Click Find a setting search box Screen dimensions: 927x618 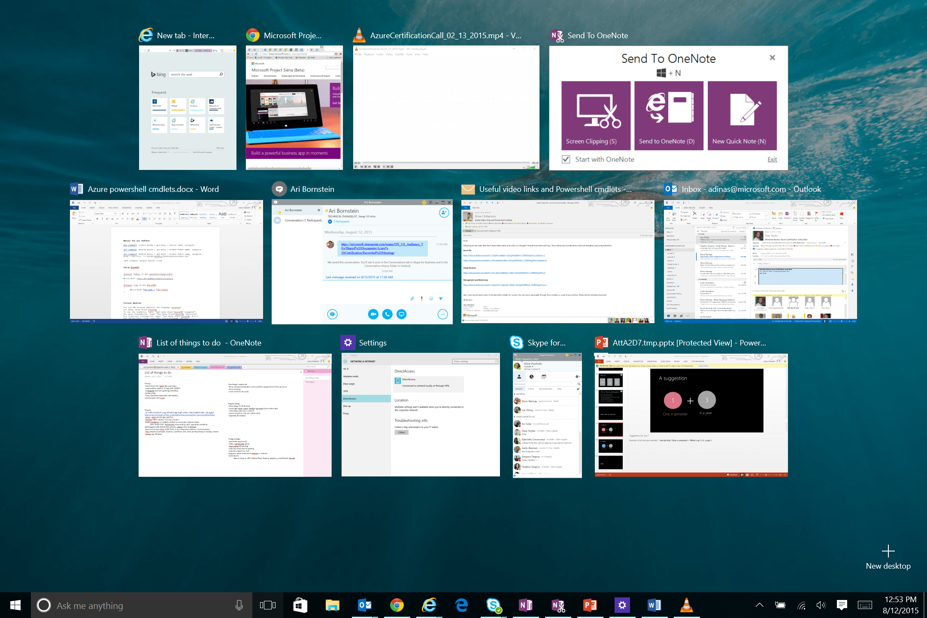pos(475,361)
